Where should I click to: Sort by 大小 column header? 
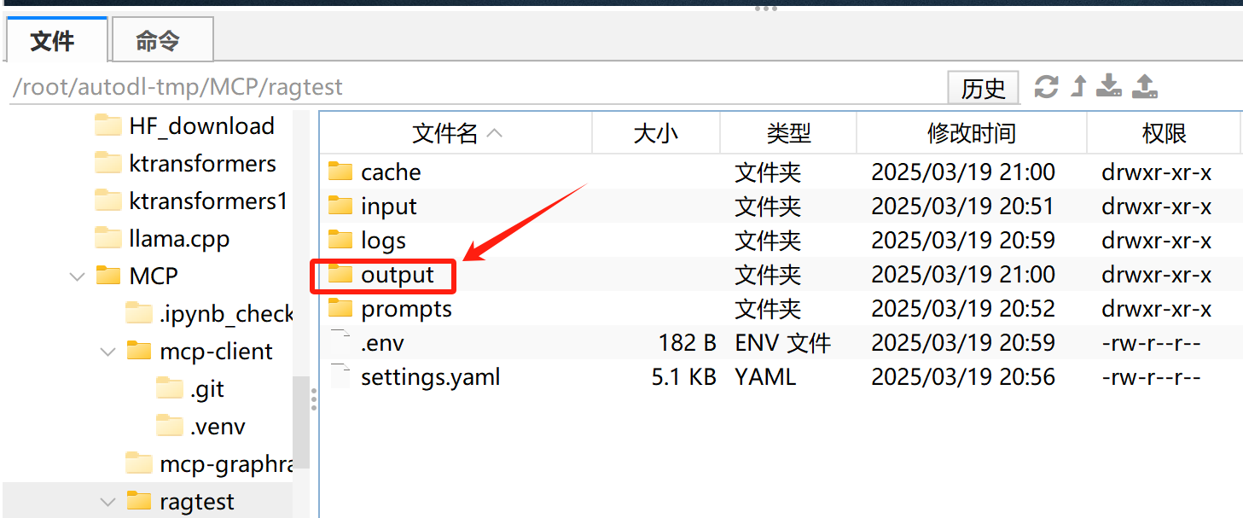point(656,133)
